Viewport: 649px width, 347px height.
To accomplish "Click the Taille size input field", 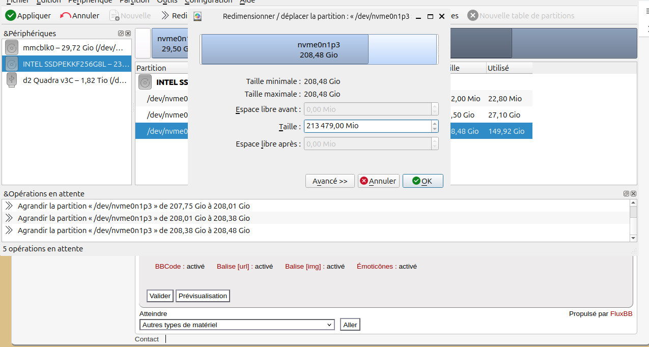I will coord(367,126).
